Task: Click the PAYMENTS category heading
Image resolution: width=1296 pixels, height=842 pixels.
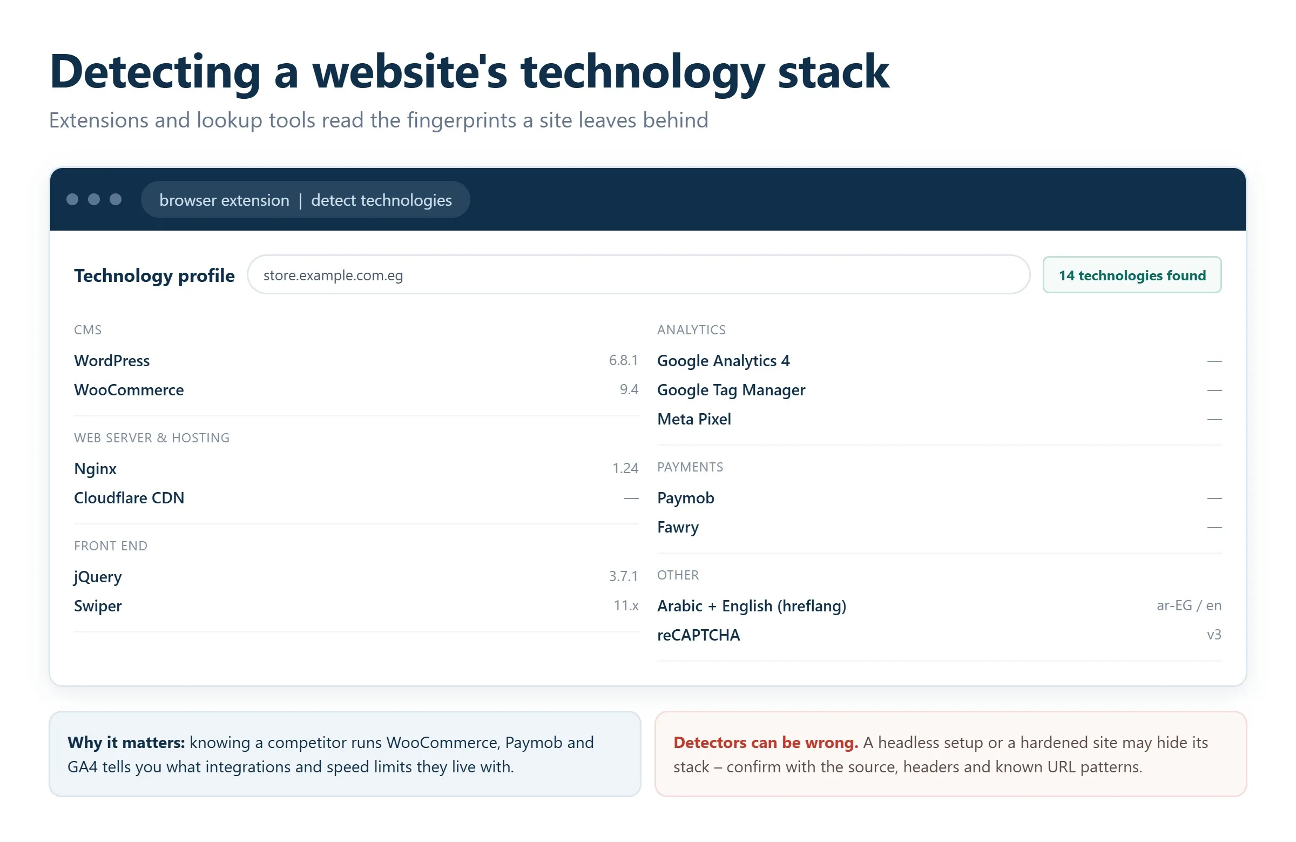Action: pos(690,467)
